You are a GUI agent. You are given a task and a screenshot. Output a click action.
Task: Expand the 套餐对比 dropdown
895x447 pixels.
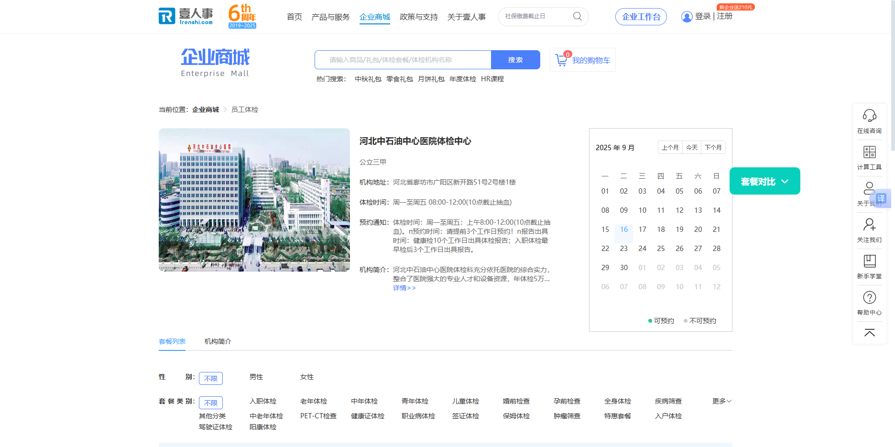pos(764,181)
